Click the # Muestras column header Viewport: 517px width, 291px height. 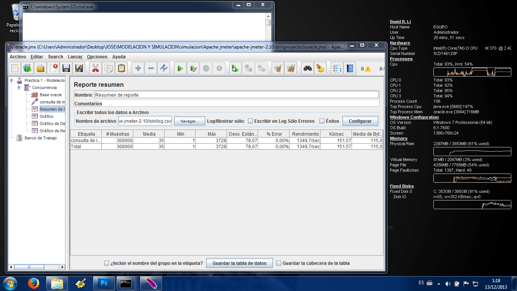coord(117,134)
